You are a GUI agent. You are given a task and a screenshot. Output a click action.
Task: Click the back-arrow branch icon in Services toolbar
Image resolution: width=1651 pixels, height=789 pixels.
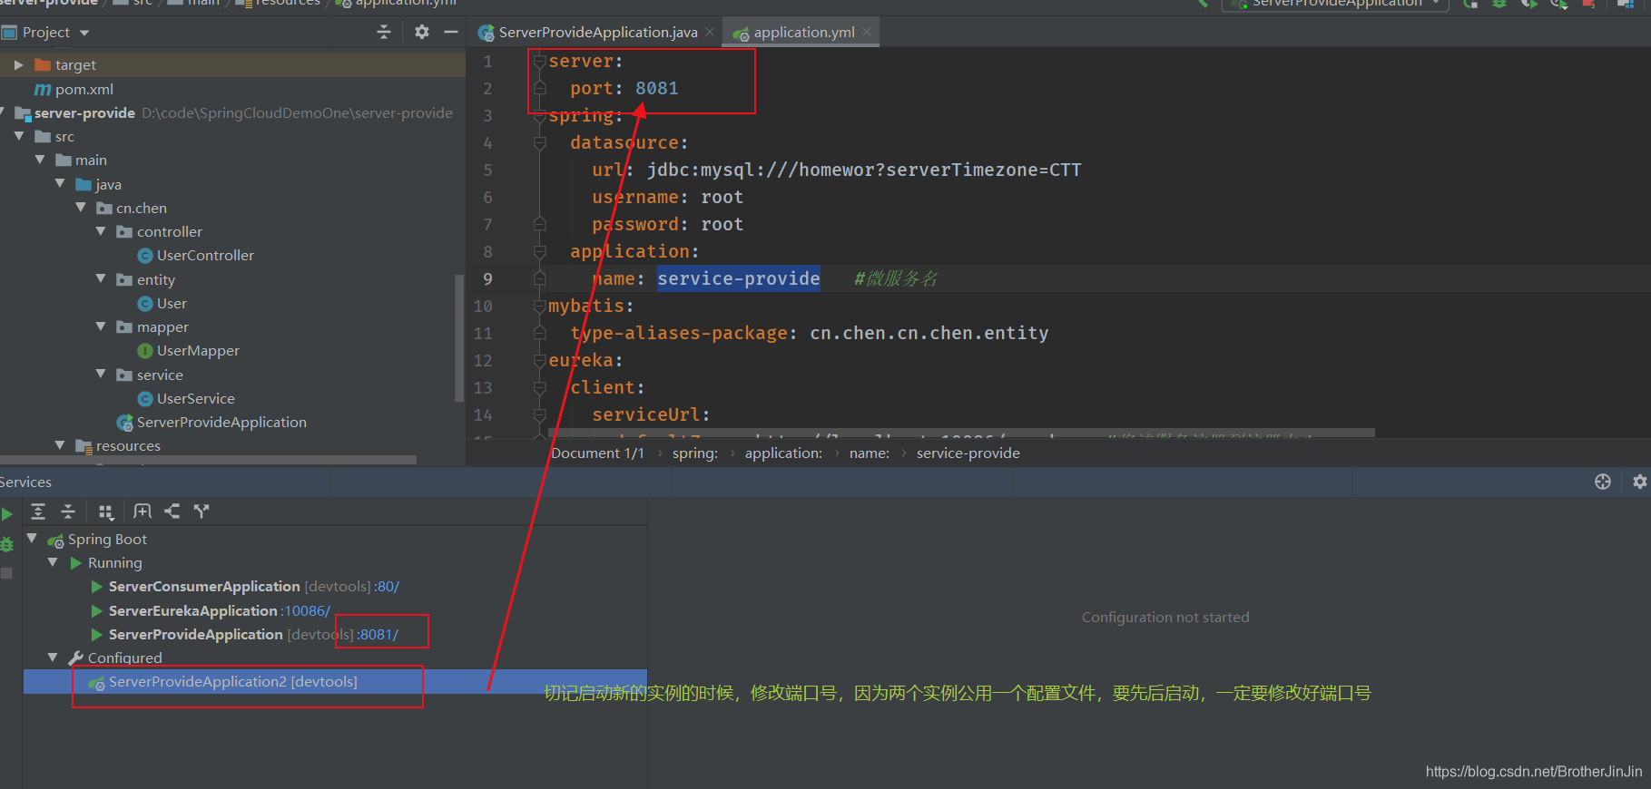(172, 511)
